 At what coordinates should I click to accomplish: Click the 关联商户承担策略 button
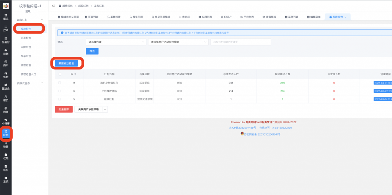coord(88,109)
